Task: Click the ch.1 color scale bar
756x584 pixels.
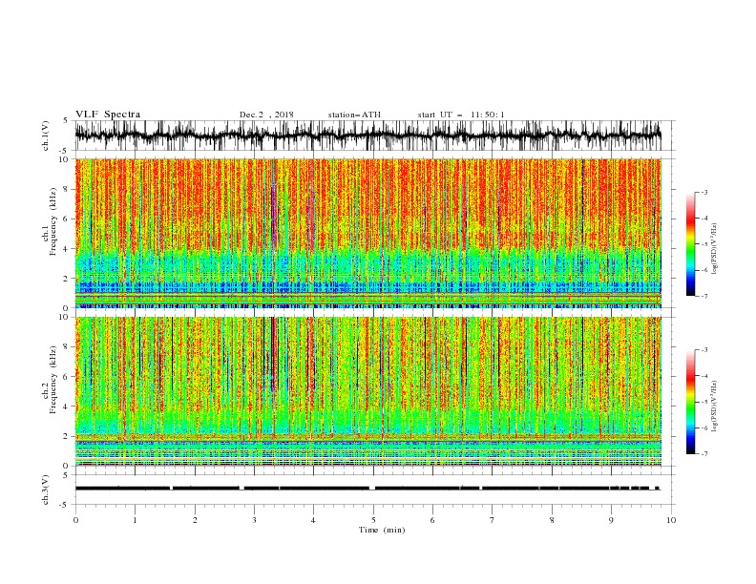Action: [690, 244]
